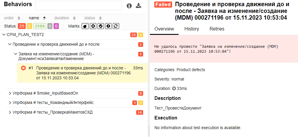Open the Retries tab
Viewport: 298px width, 137px height.
[217, 29]
